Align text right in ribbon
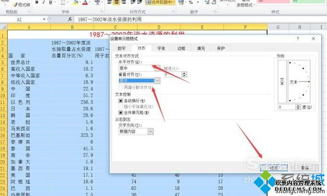This screenshot has height=196, width=327. (x=124, y=2)
